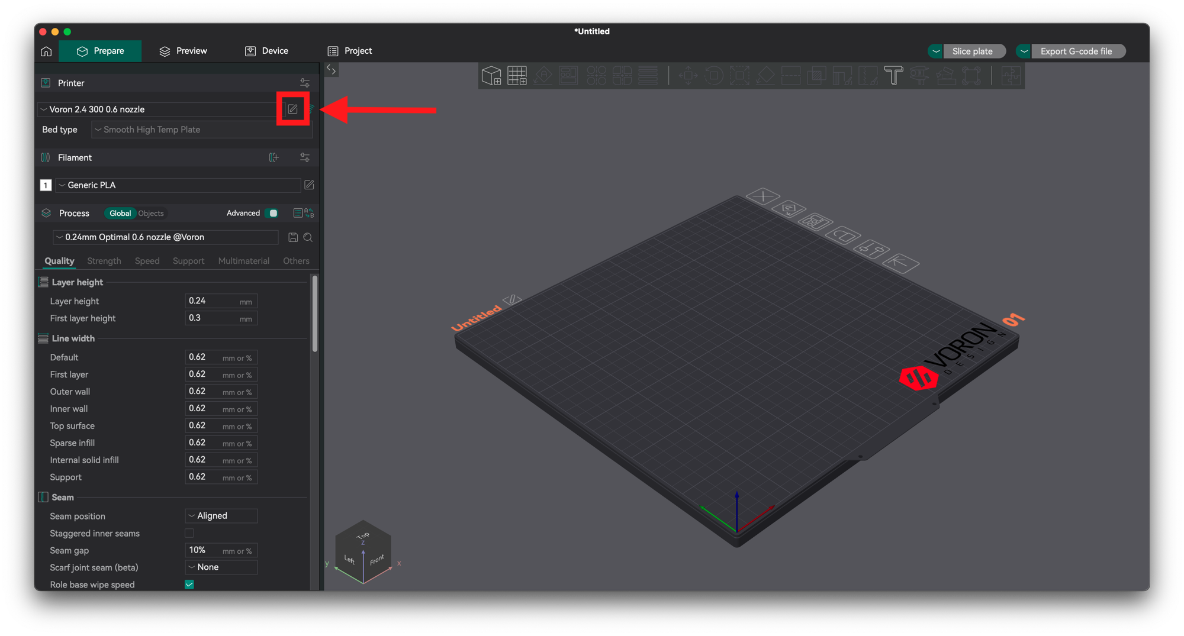Open the Assembly view puzzle icon
The width and height of the screenshot is (1184, 636).
coord(1011,76)
